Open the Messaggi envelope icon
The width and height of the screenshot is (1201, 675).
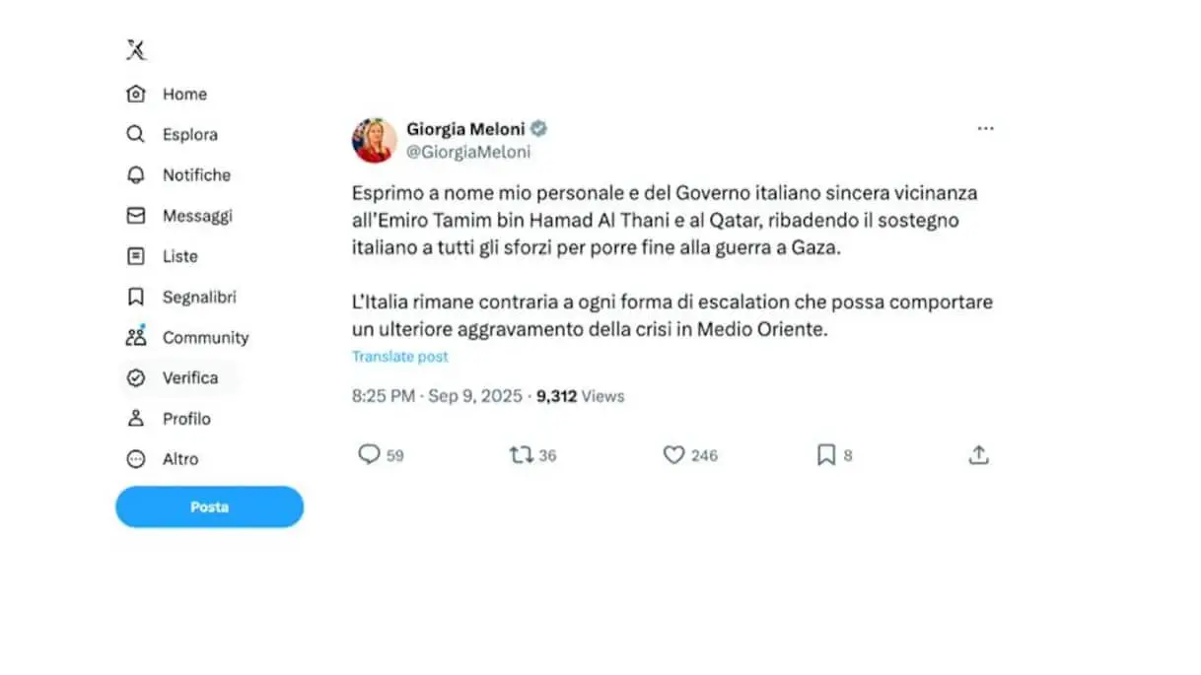pyautogui.click(x=136, y=216)
